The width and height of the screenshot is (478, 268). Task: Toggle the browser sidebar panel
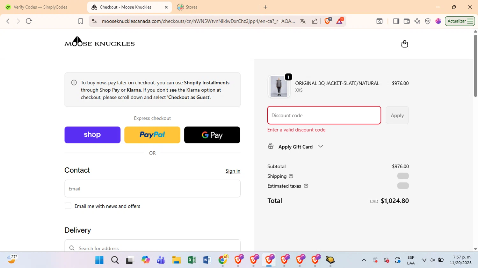pos(396,21)
